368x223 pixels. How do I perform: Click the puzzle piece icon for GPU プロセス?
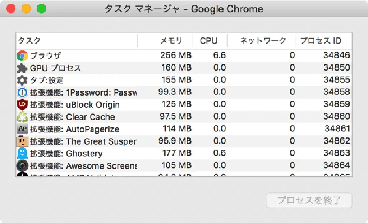[x=22, y=68]
